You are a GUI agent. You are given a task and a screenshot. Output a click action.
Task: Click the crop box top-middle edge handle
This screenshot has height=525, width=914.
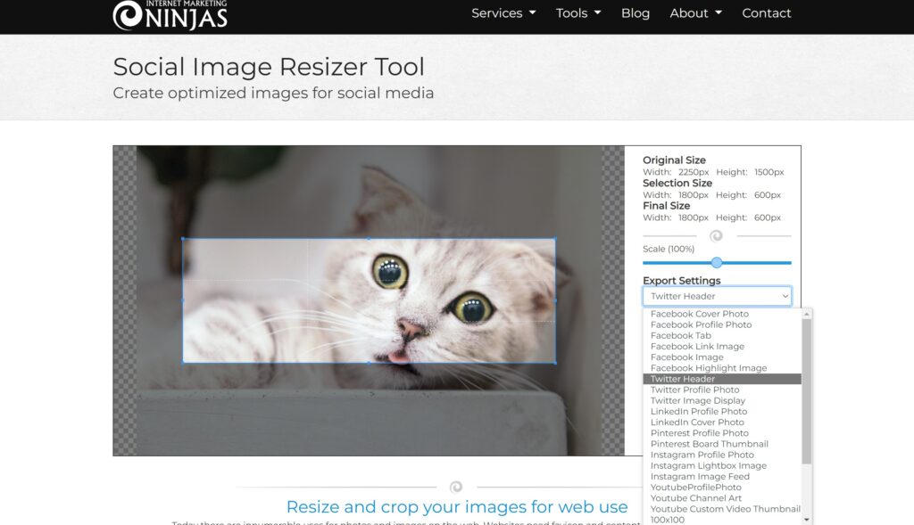369,239
